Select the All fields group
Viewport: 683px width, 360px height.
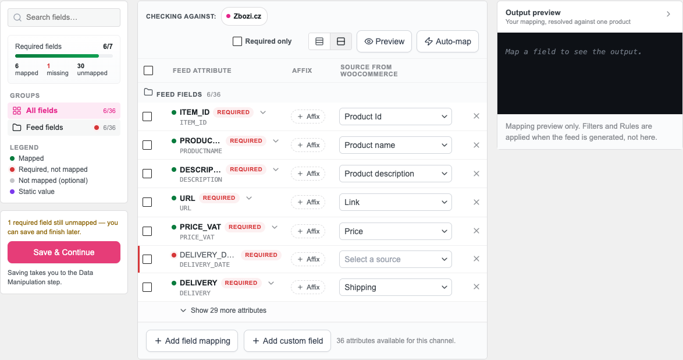(64, 111)
